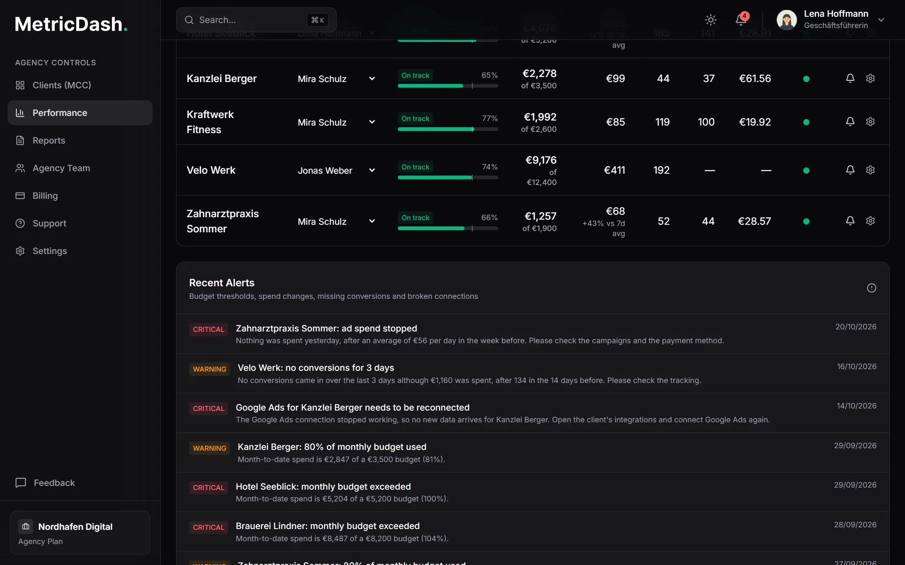Open the Google Ads Kanzlei Berger reconnect alert

533,413
